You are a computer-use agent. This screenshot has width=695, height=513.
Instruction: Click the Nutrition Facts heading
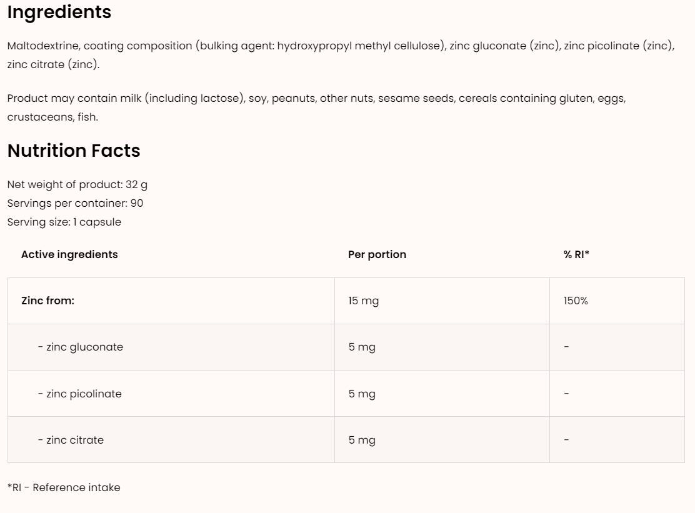point(74,151)
